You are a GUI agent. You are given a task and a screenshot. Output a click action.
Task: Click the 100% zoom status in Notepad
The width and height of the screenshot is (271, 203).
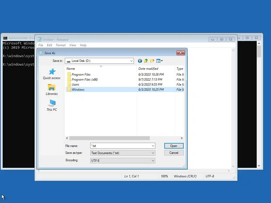164,176
